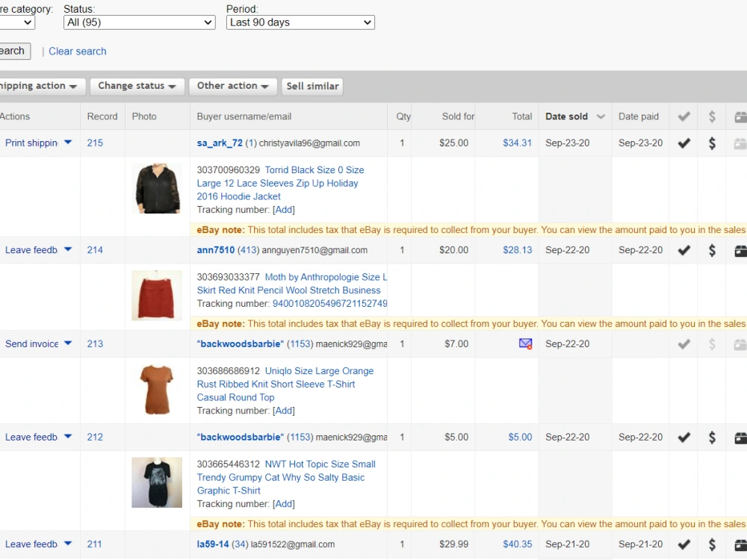Click the checkout checkmark icon for record 212
Viewport: 747px width, 560px height.
click(x=684, y=437)
